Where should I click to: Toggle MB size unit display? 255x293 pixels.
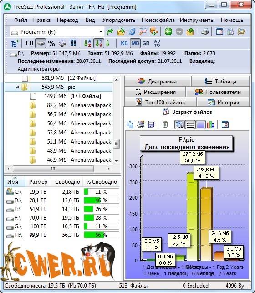135,43
